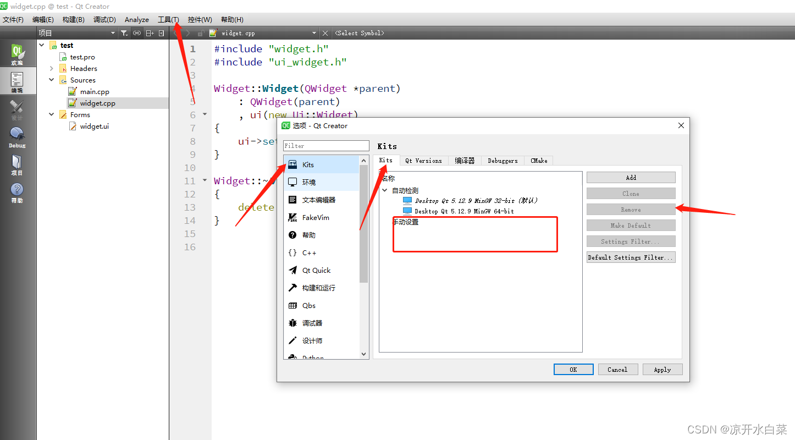795x440 pixels.
Task: Open the 构建和运行 build and run category
Action: (x=322, y=288)
